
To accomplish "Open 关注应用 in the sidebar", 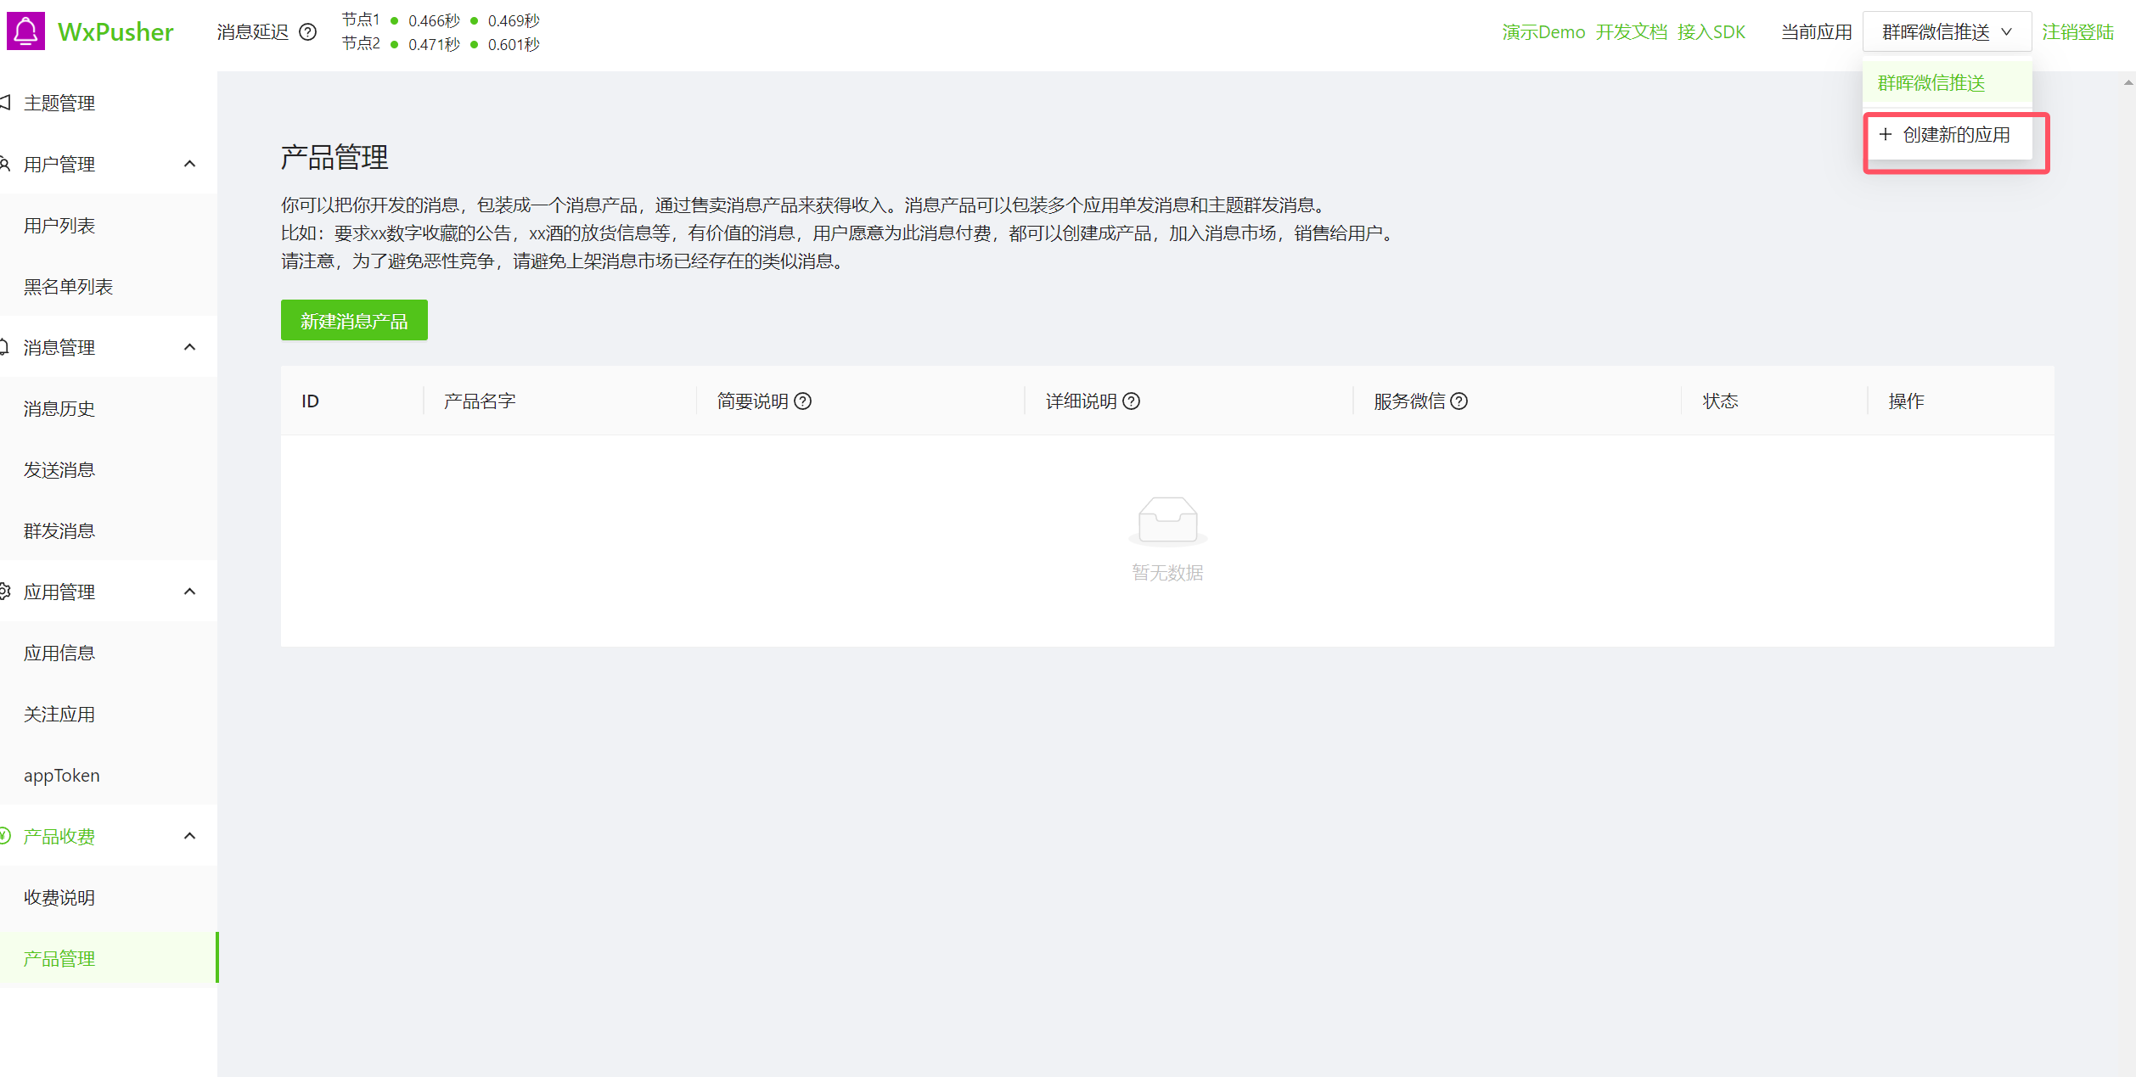I will 109,714.
